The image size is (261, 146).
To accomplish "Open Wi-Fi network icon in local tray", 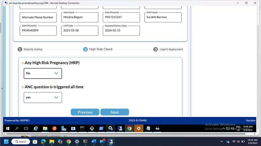I will pyautogui.click(x=234, y=141).
